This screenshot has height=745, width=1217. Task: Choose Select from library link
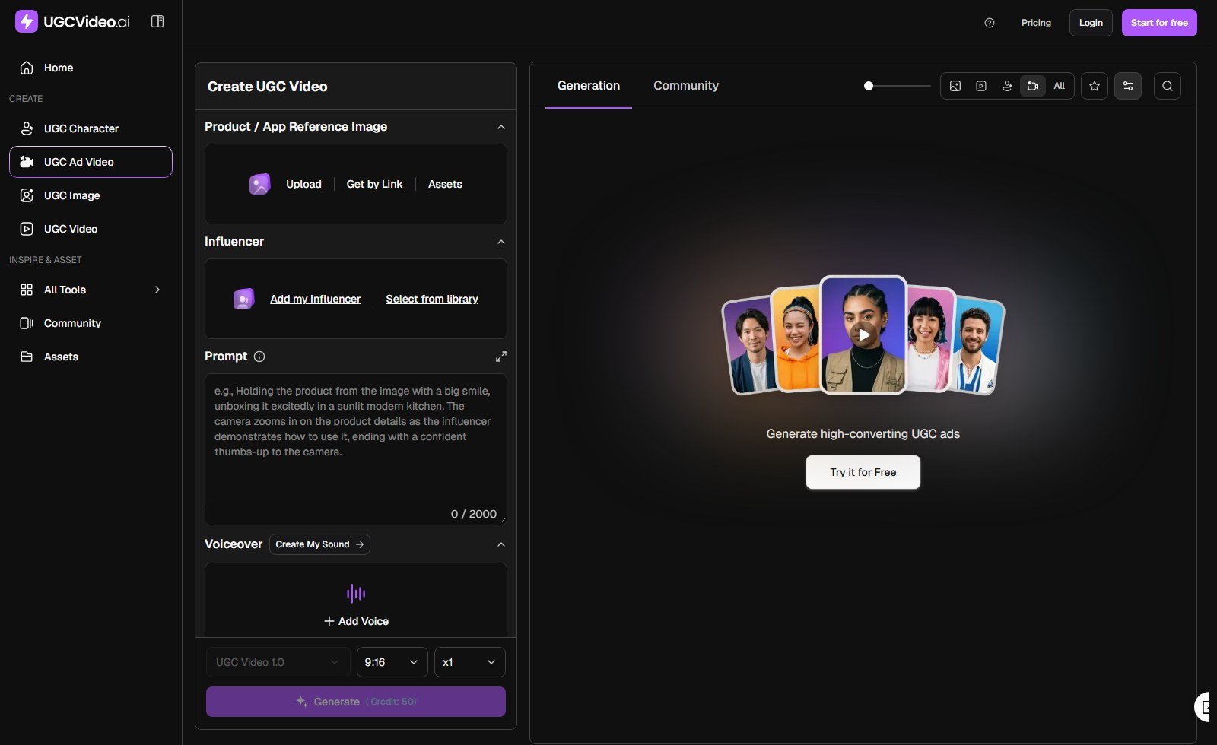pos(432,299)
